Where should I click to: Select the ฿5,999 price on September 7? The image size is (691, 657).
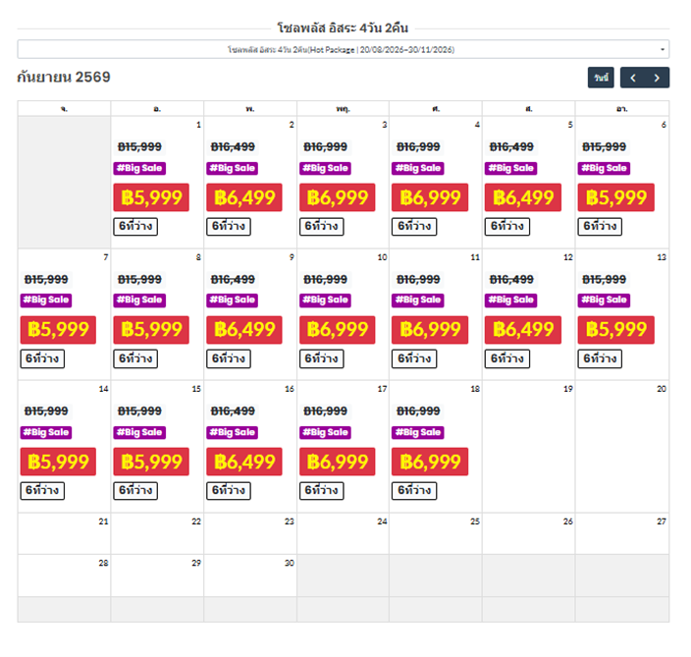(59, 330)
